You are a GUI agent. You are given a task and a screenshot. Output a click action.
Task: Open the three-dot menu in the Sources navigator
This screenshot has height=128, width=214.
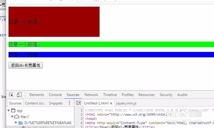point(69,103)
